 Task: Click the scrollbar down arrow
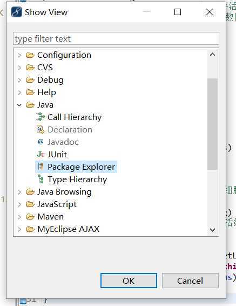pos(212,230)
